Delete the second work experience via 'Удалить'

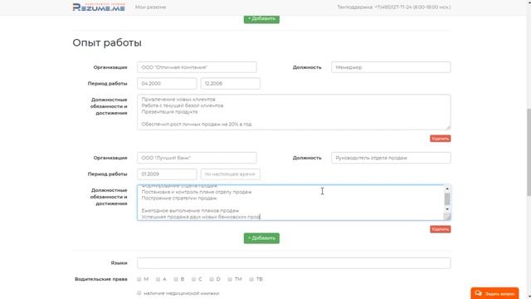(441, 229)
